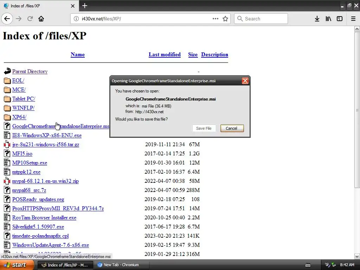Open the library bookshelf icon
This screenshot has height=270, width=360.
328,19
